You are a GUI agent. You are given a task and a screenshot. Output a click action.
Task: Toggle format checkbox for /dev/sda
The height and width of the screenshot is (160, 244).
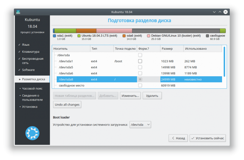point(140,55)
